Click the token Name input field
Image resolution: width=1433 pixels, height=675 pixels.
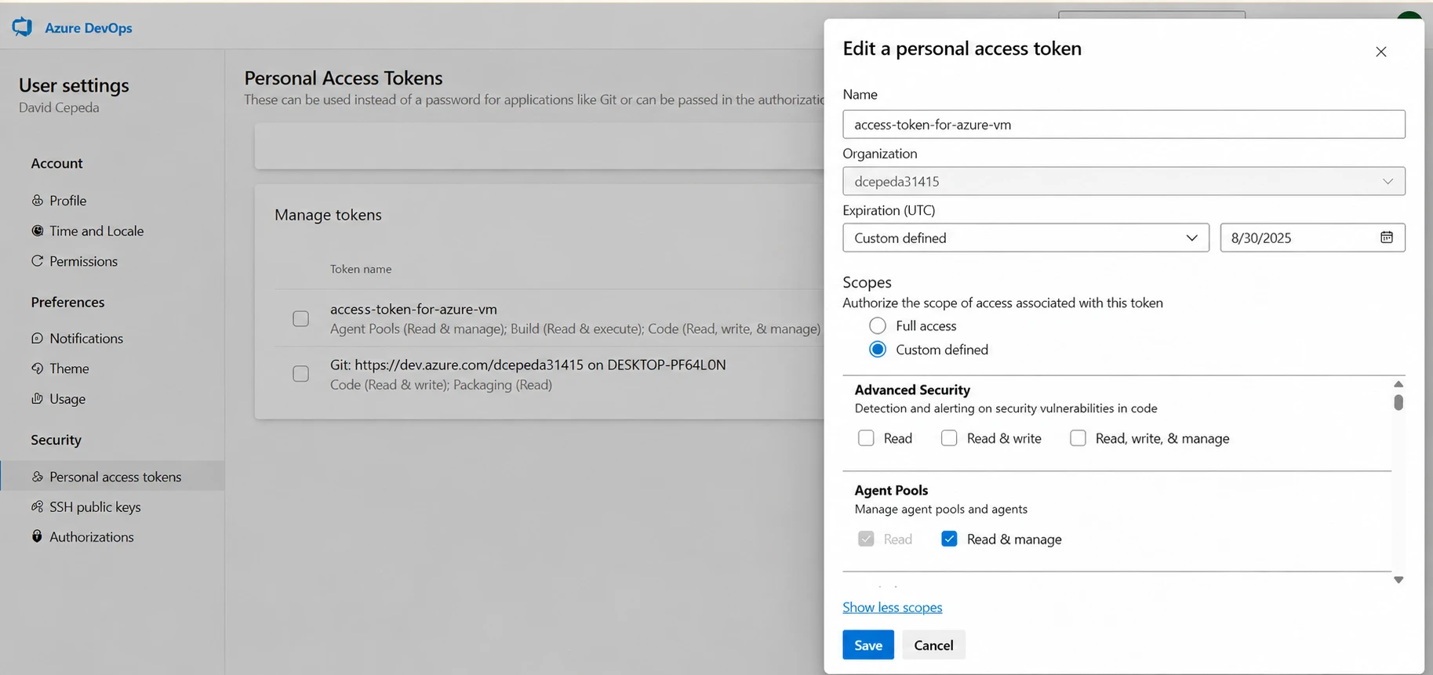1124,124
